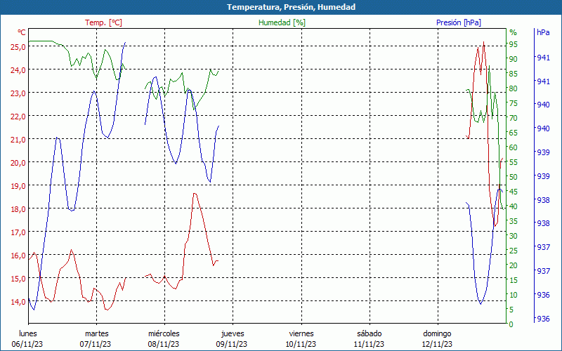This screenshot has height=351, width=562.
Task: Click the 21,0 temperature axis value
Action: [x=18, y=140]
